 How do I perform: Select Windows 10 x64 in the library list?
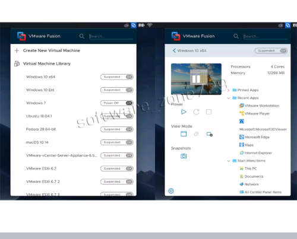(40, 77)
